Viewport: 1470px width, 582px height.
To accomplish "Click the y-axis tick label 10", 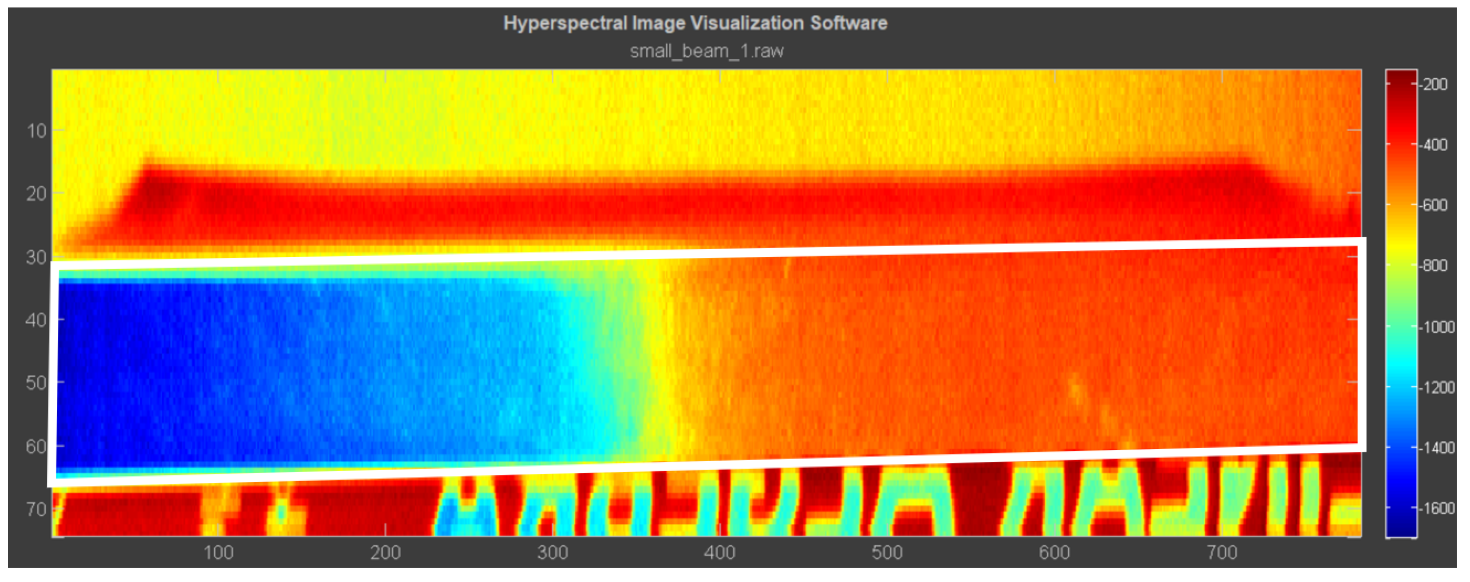I will (36, 131).
